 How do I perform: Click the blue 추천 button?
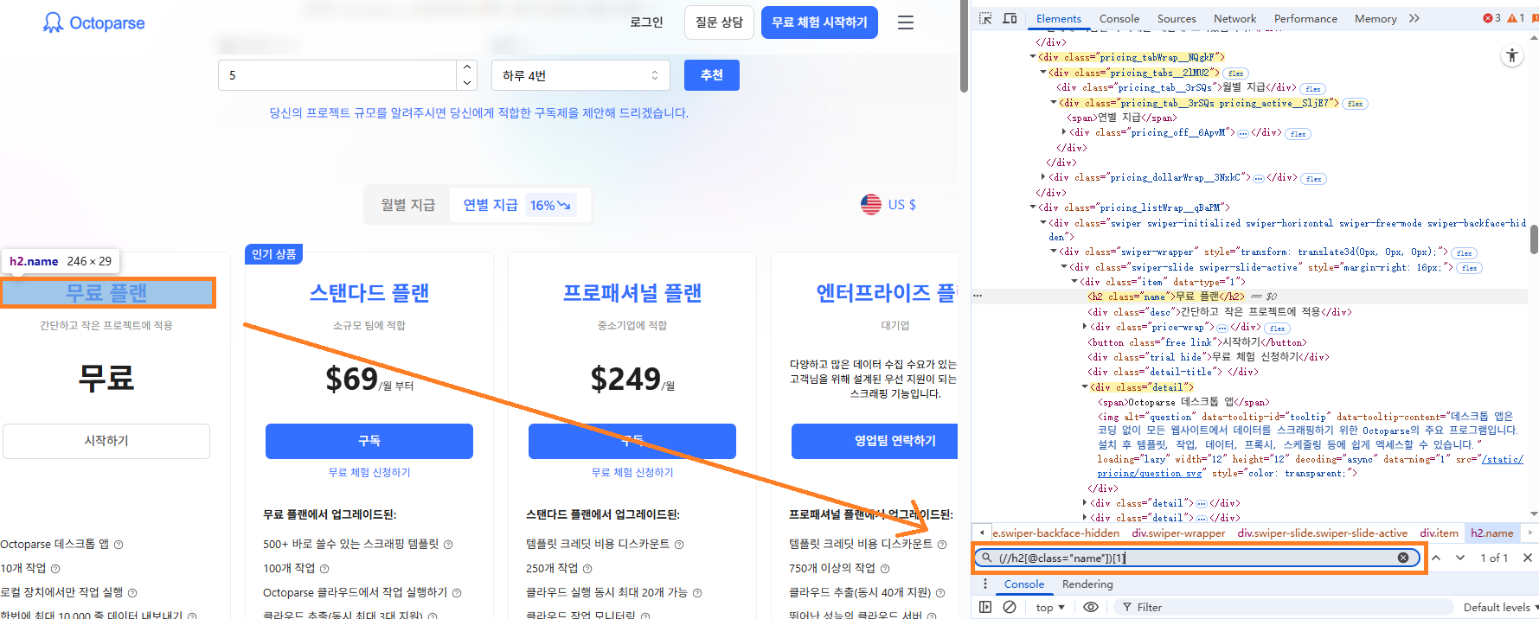(711, 75)
